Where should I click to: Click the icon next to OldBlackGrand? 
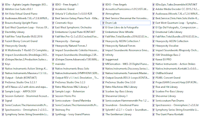coord(153,73)
